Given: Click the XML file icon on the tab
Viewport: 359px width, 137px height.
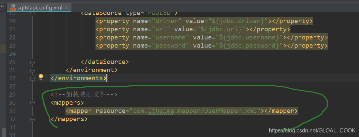Looking at the screenshot, I should tap(13, 8).
